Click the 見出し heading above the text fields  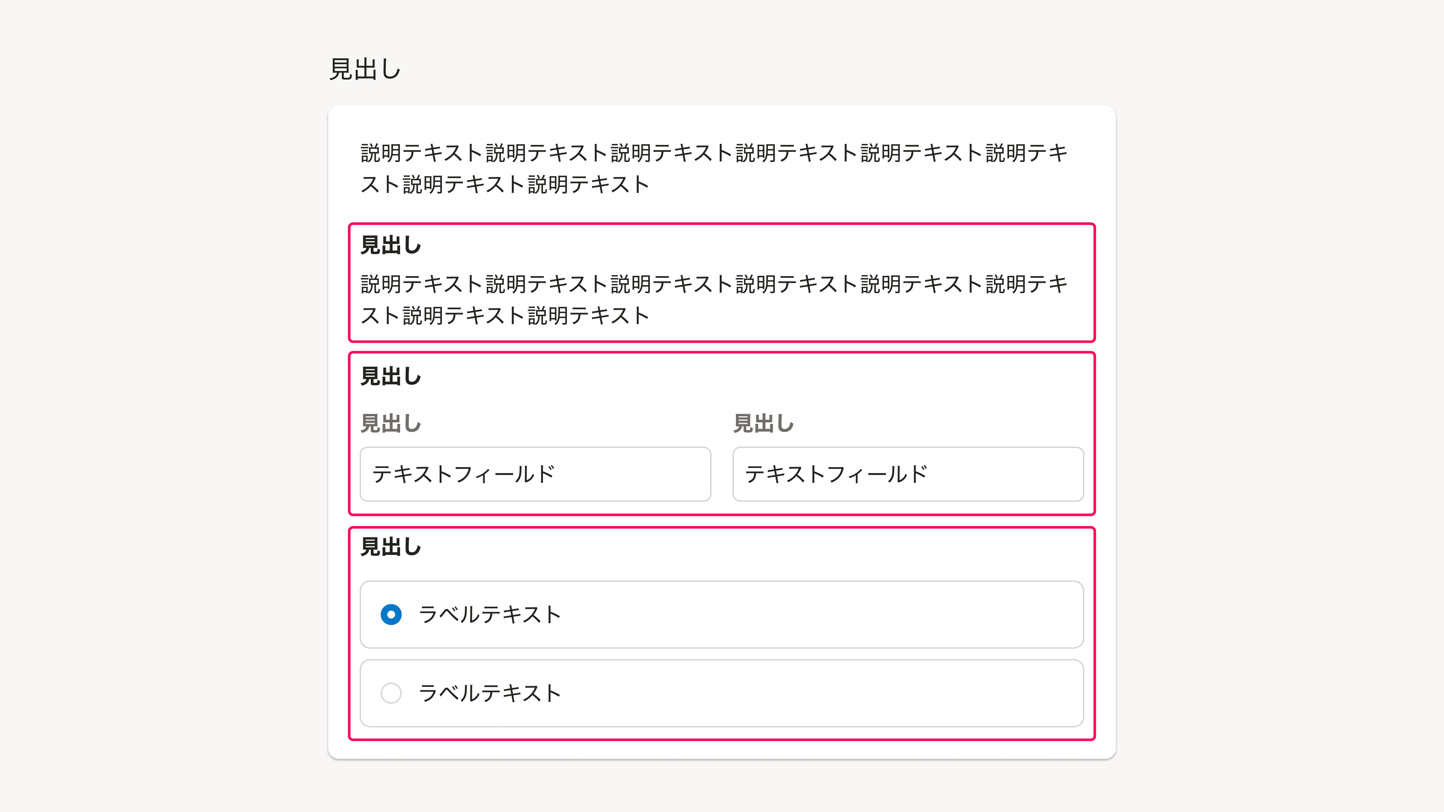click(x=391, y=377)
